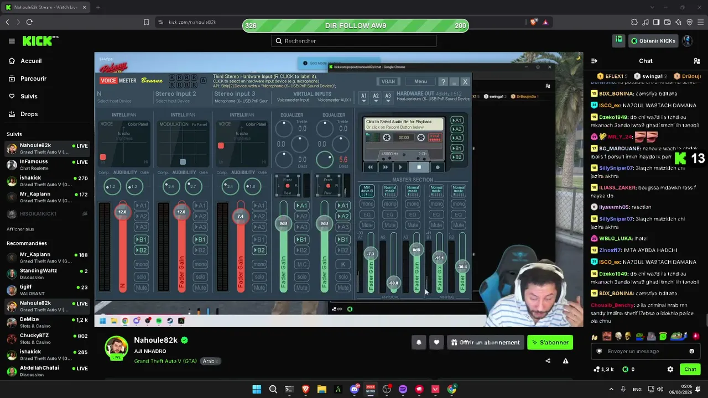708x398 pixels.
Task: Open the A2 hardware out device dropdown
Action: click(376, 97)
